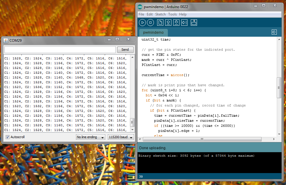Upload the sketch to the I/O board
The height and width of the screenshot is (185, 286).
(x=184, y=22)
